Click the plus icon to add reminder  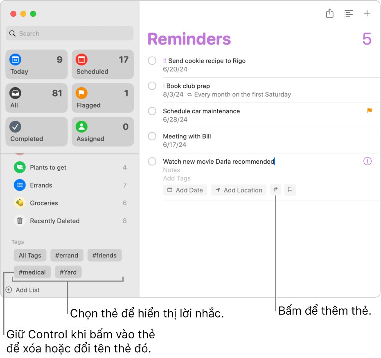367,14
